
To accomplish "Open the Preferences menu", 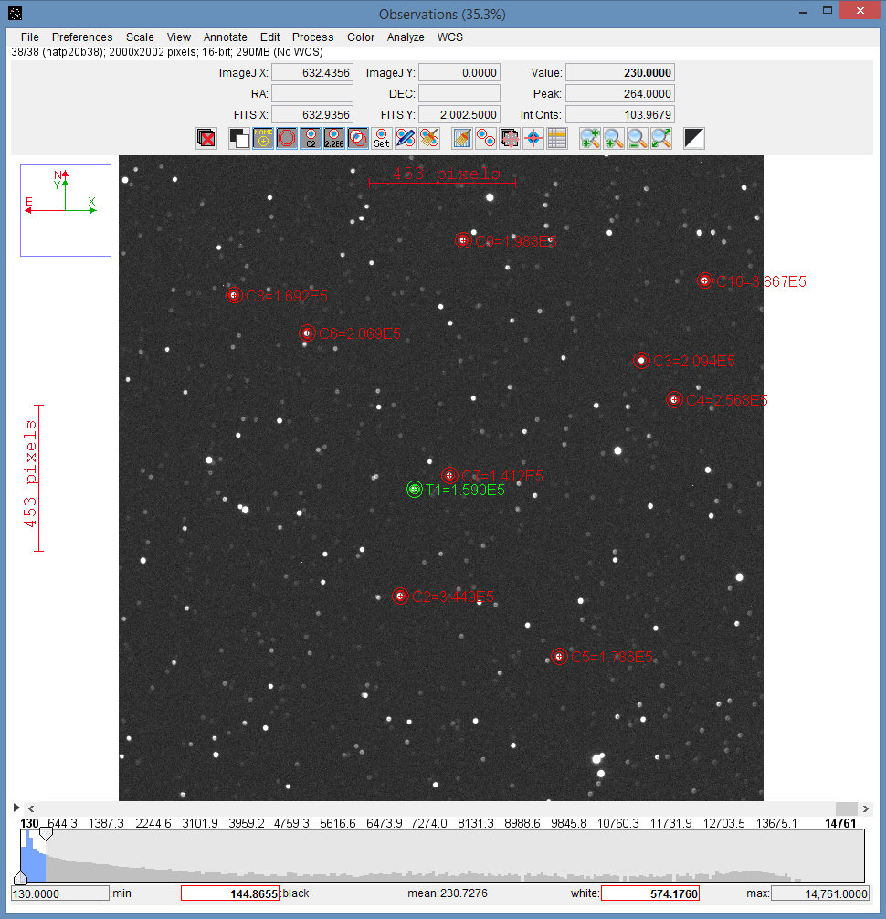I will [82, 37].
